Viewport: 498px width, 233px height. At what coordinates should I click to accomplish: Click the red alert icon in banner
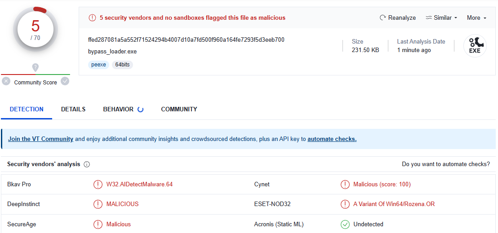(x=92, y=18)
